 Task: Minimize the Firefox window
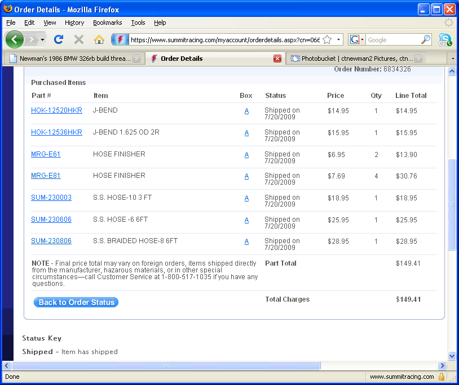tap(423, 10)
